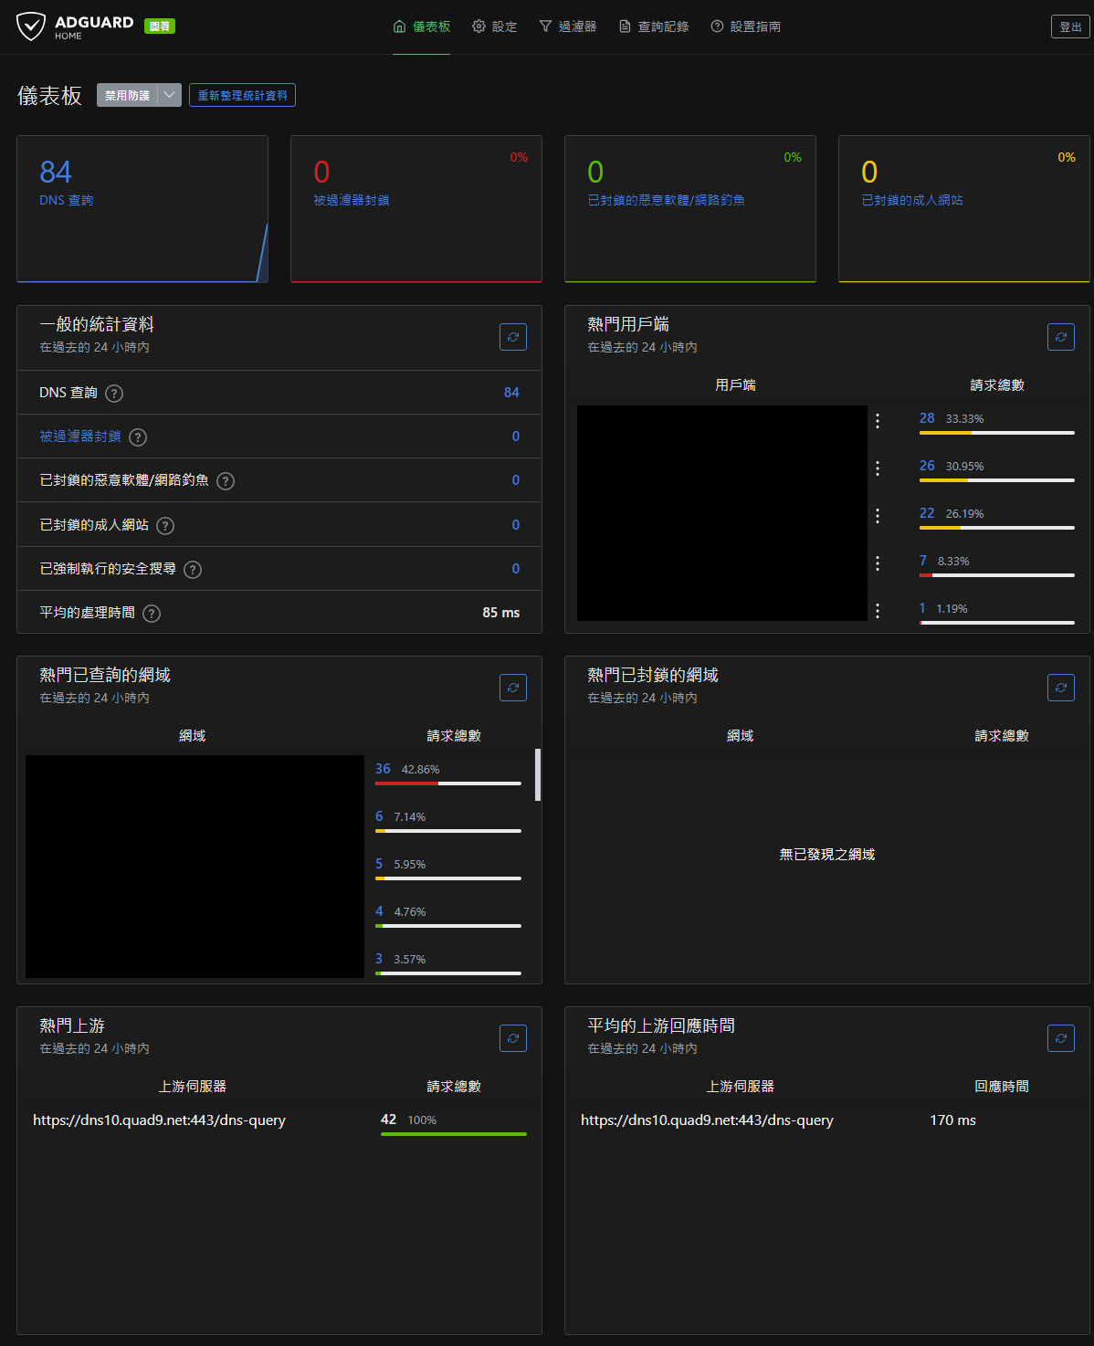Open the kebab menu for the last listed client
This screenshot has width=1094, height=1346.
click(x=878, y=609)
